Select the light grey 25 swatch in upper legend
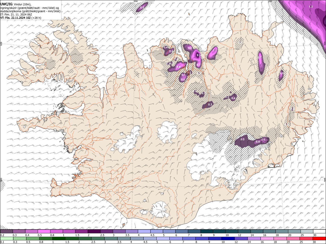Screen dimensions: 326x244 [x=307, y=231]
